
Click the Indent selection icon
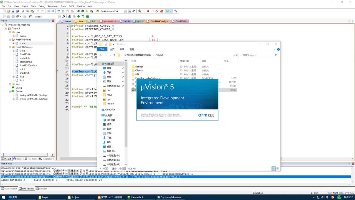click(x=78, y=11)
